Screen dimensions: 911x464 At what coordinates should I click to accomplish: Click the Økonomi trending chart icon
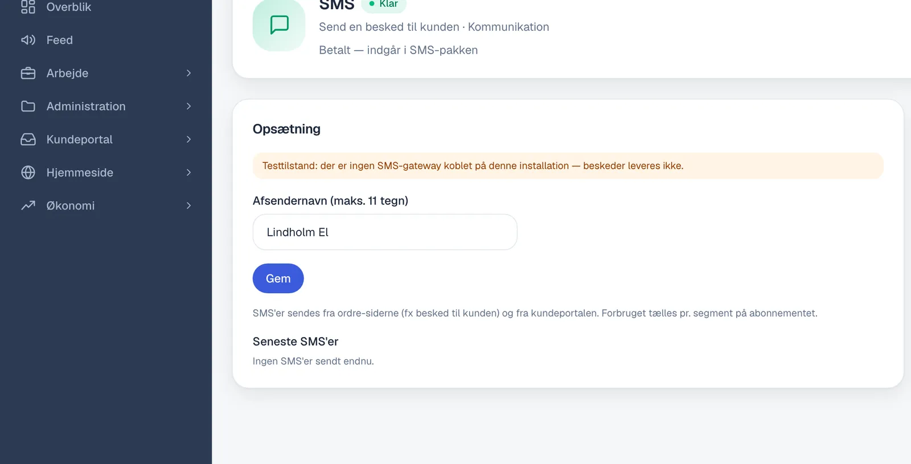coord(28,206)
